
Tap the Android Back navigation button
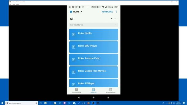[x=79, y=97]
